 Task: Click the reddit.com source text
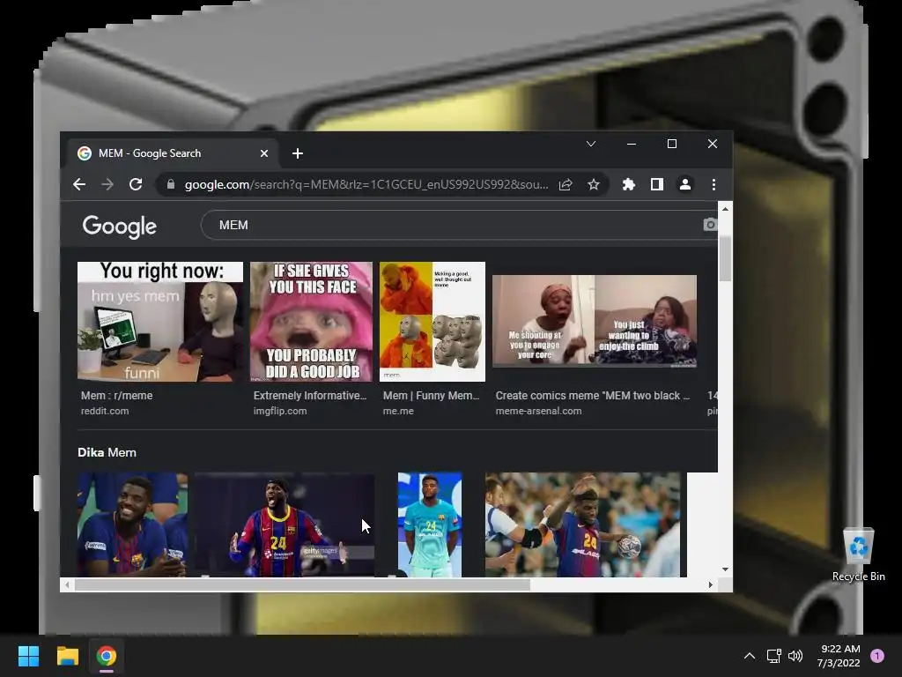click(105, 411)
